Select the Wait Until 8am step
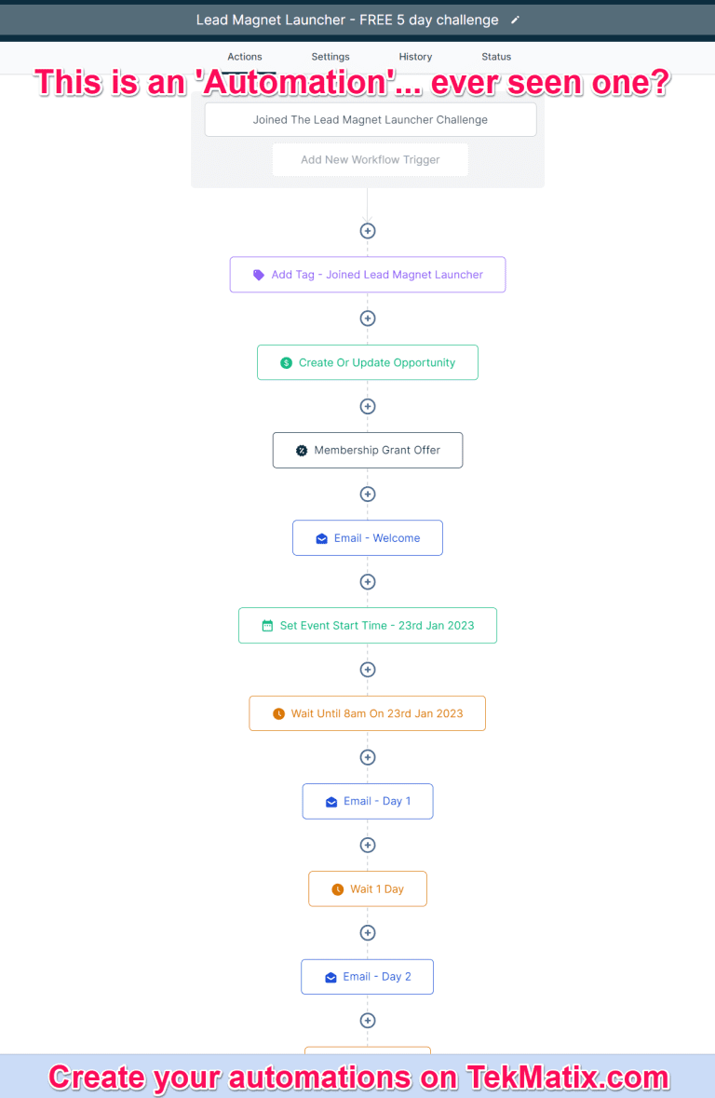 click(368, 713)
